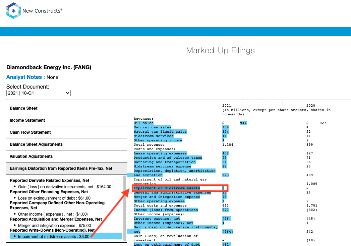Click 'Reported Derivate Related Expenses, Net' heading
The width and height of the screenshot is (351, 246).
tap(50, 180)
